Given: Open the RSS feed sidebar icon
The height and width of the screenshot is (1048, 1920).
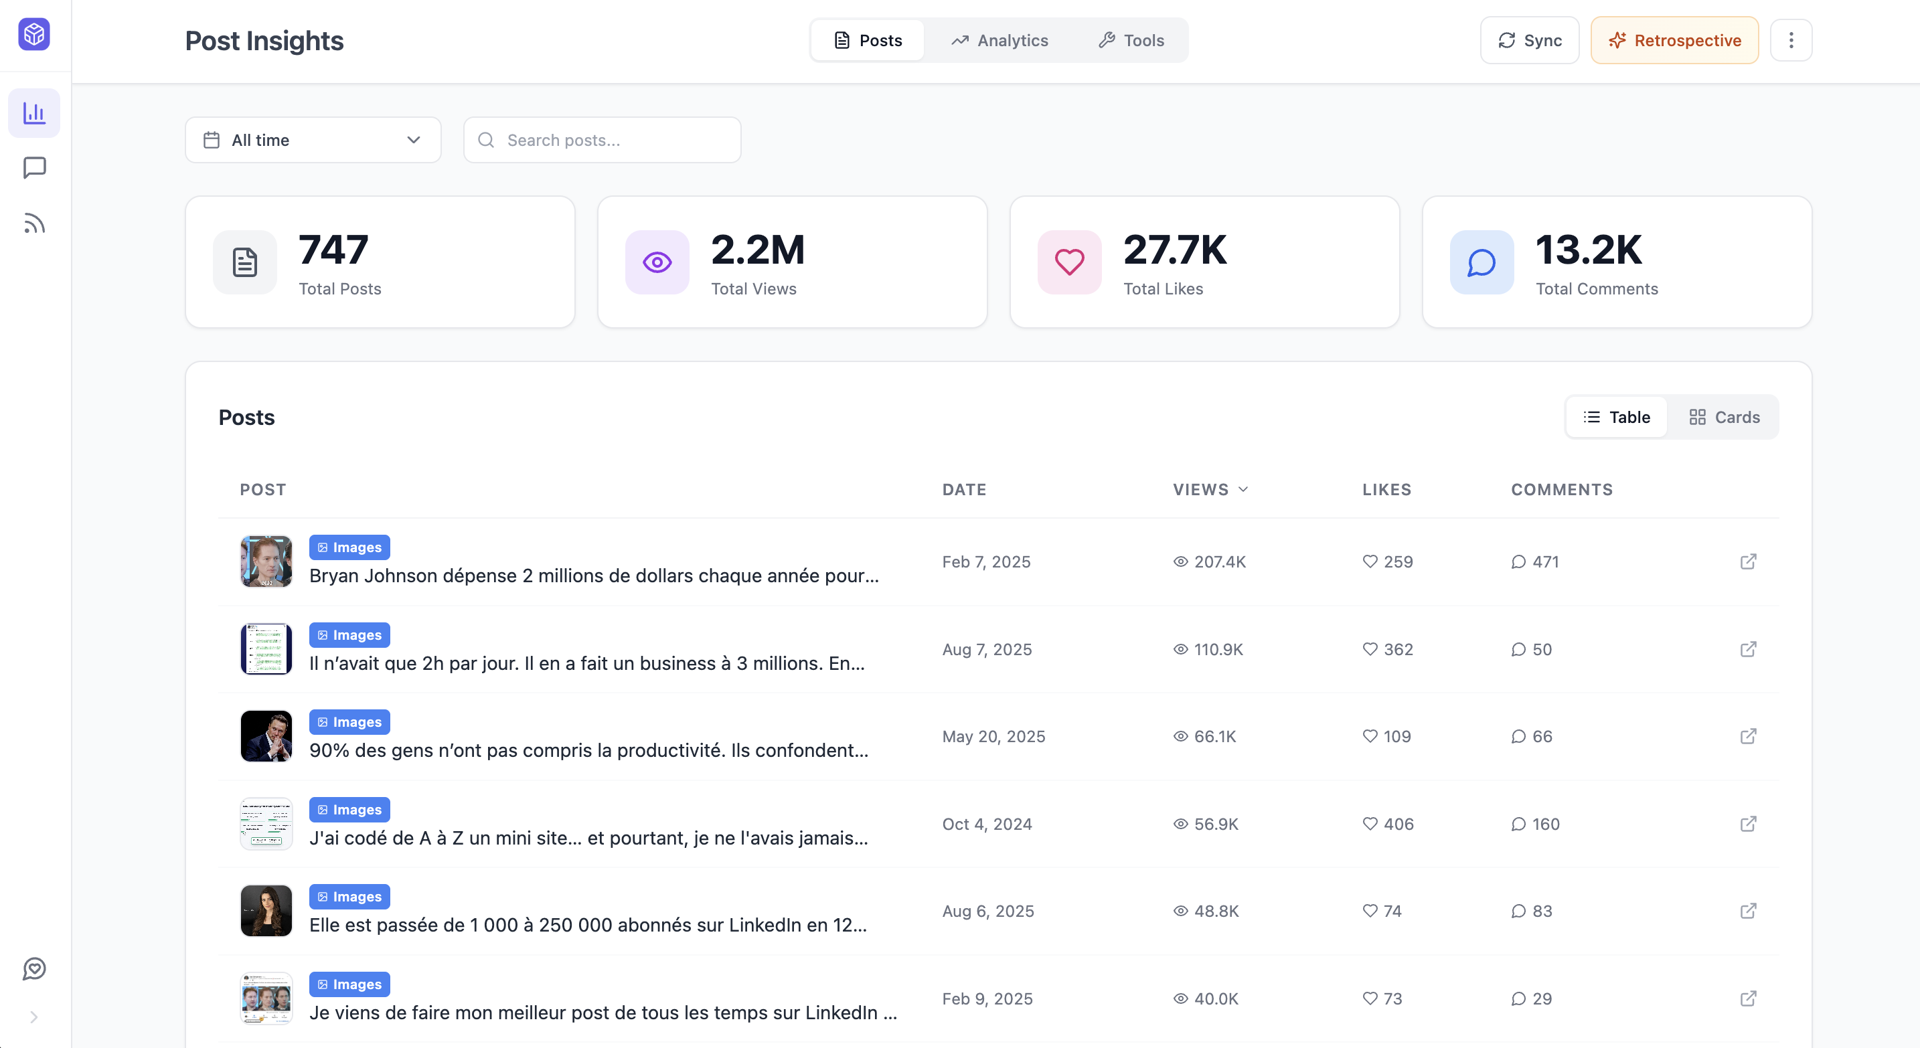Looking at the screenshot, I should coord(34,224).
